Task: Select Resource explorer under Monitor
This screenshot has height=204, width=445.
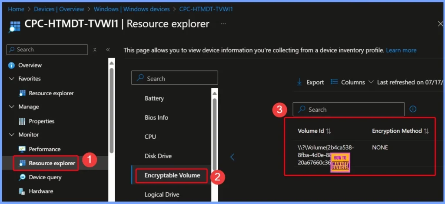Action: coord(52,163)
